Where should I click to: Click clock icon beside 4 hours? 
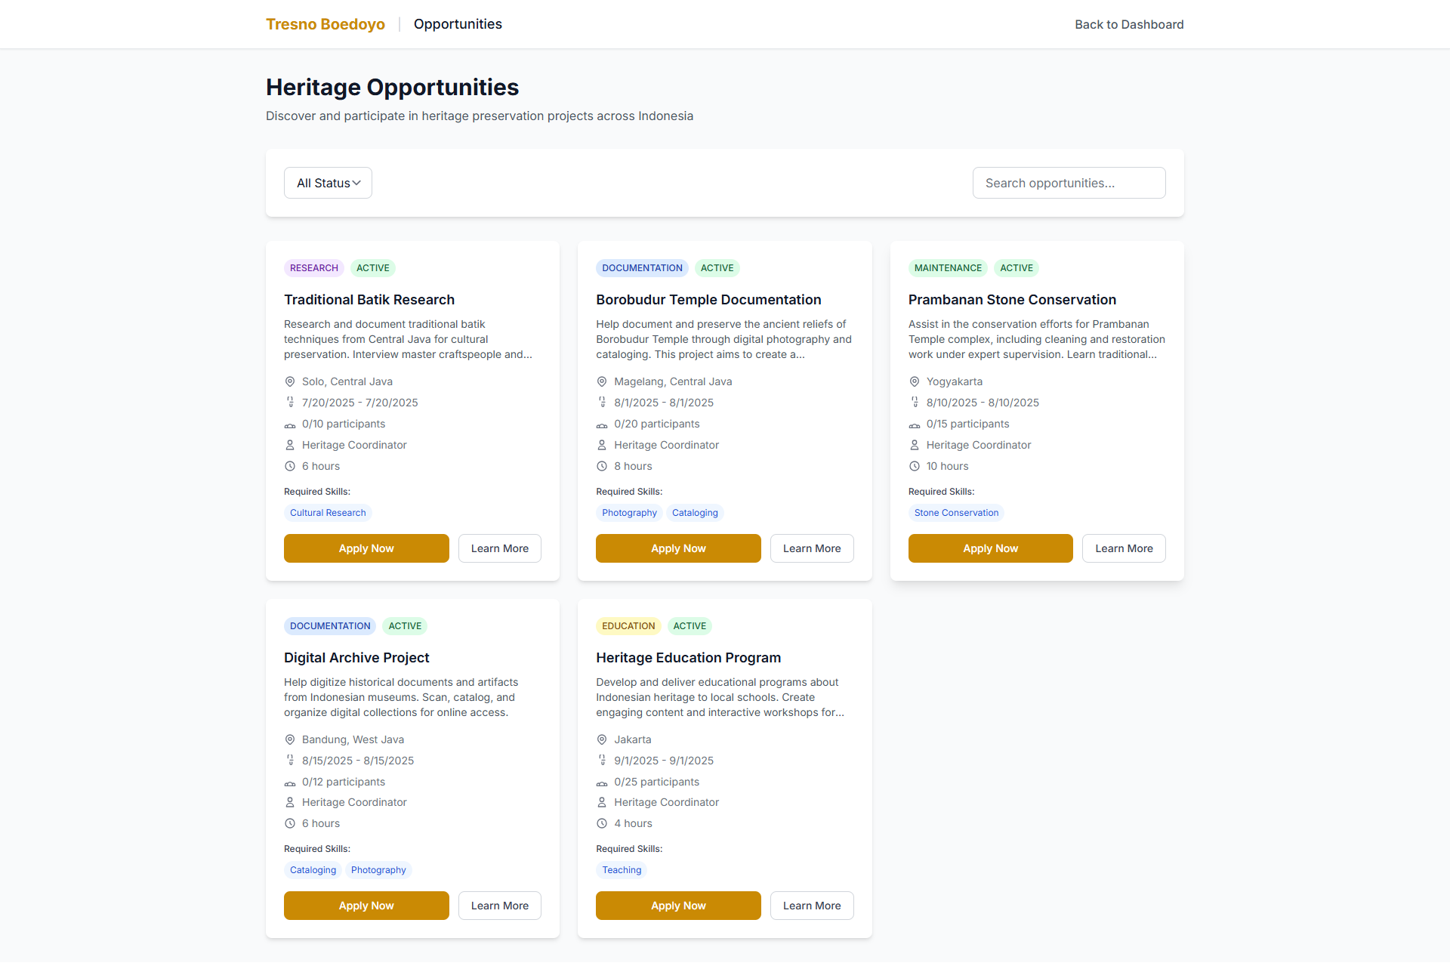(x=602, y=823)
